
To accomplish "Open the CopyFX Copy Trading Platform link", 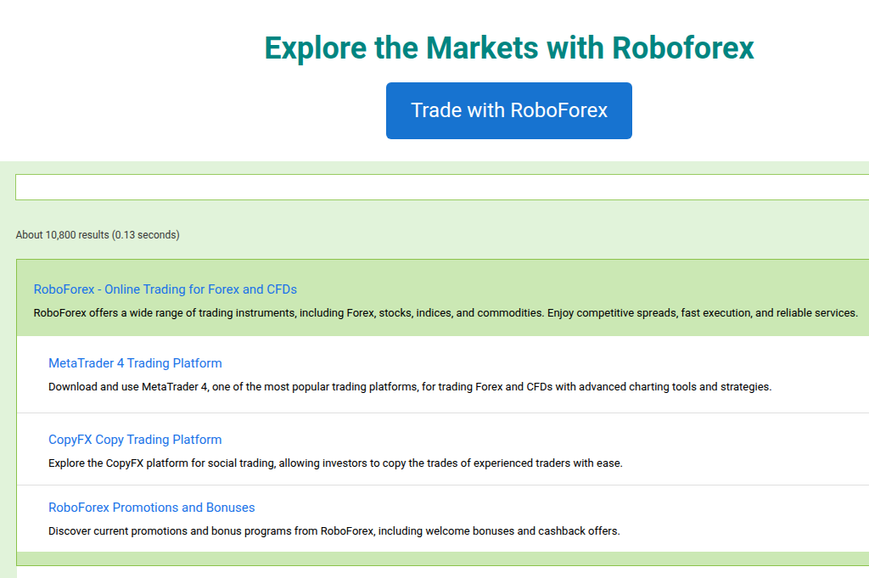I will [135, 439].
